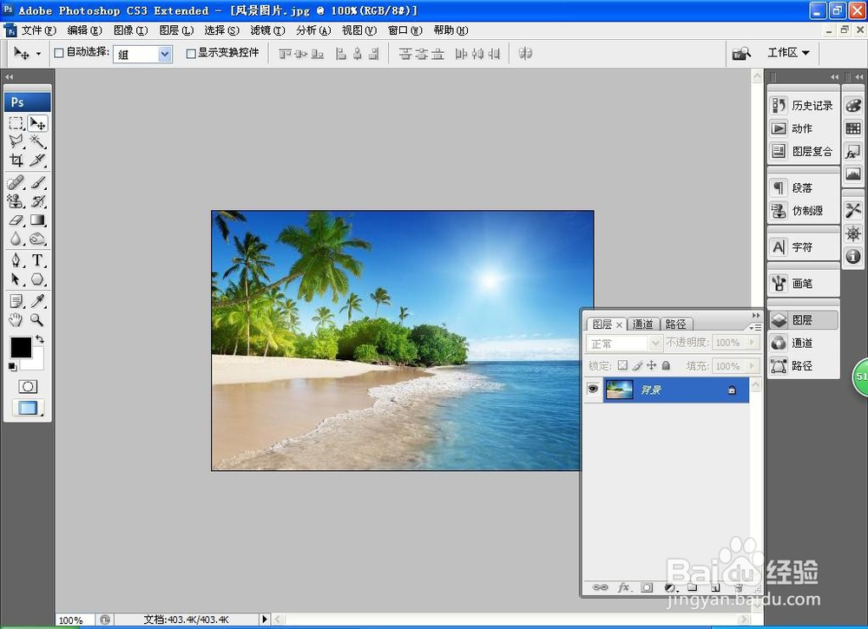
Task: Open the 滤镜 menu
Action: click(x=267, y=30)
